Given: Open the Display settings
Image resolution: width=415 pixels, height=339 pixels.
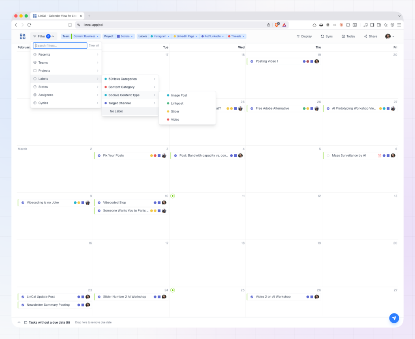Looking at the screenshot, I should 304,37.
